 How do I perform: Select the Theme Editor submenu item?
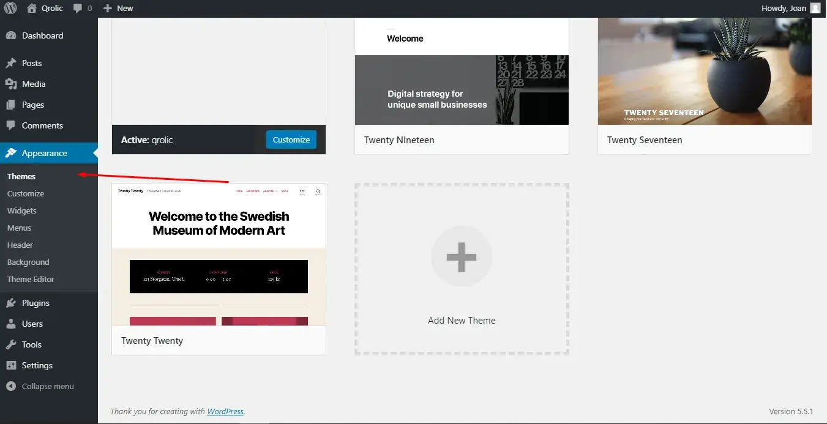[31, 279]
